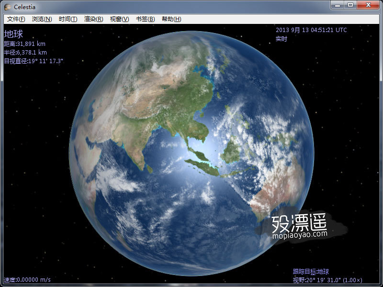The height and width of the screenshot is (287, 383).
Task: Maximize the Celestia window
Action: point(350,5)
